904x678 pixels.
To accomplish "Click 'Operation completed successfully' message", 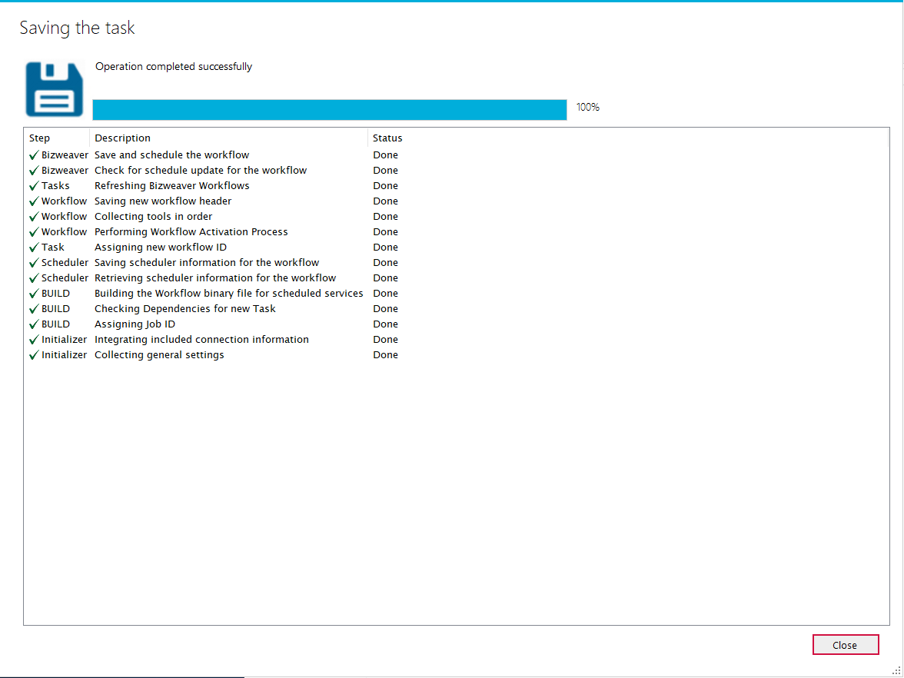I will point(174,67).
